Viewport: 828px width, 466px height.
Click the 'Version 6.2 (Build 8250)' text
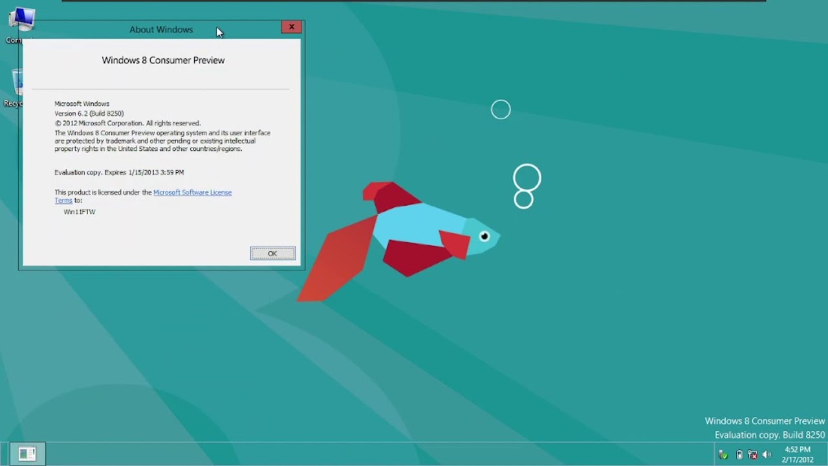tap(89, 113)
